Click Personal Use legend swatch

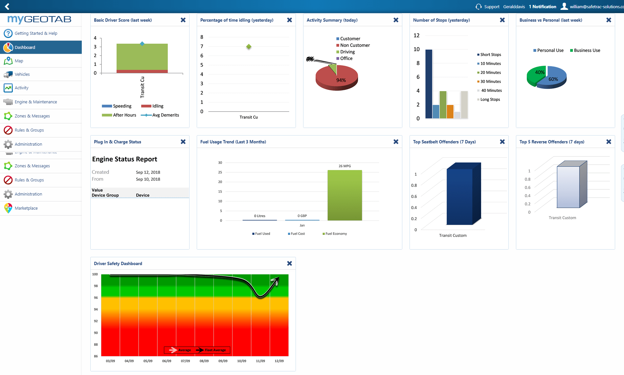(x=535, y=51)
